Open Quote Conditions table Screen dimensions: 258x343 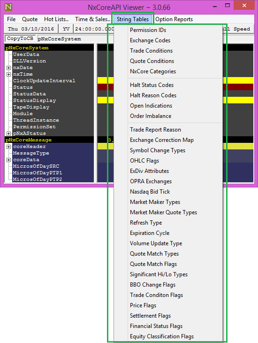click(152, 61)
